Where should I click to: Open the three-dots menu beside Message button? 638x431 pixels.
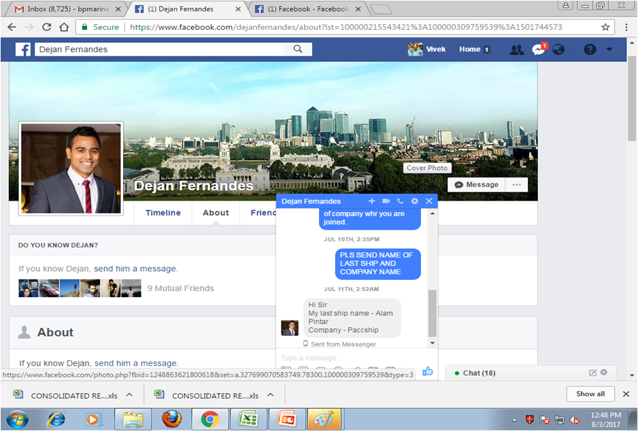click(x=517, y=185)
